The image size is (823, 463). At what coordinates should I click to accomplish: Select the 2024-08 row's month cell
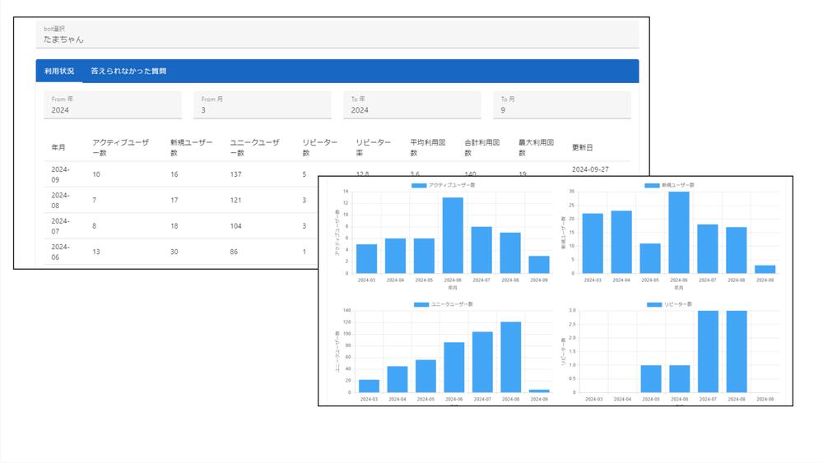pyautogui.click(x=60, y=200)
